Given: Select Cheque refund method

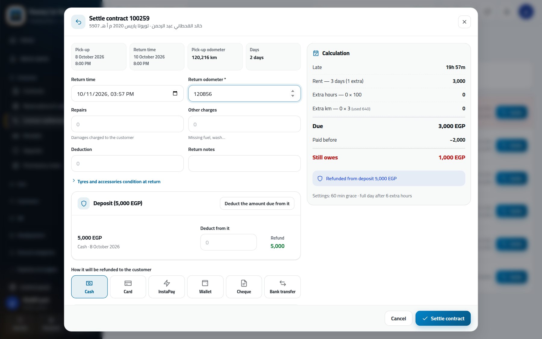Looking at the screenshot, I should coord(244,287).
